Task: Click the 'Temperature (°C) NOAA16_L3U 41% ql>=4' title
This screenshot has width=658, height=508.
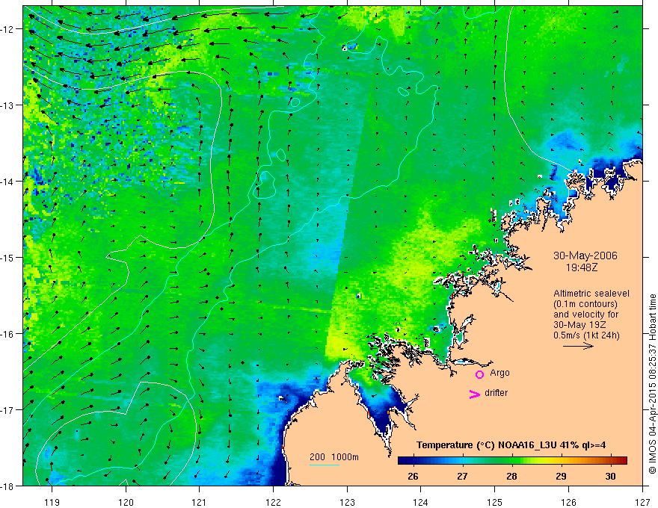Action: point(511,445)
